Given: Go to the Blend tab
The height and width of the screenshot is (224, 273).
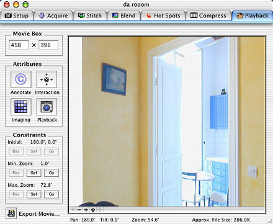Looking at the screenshot, I should 124,16.
